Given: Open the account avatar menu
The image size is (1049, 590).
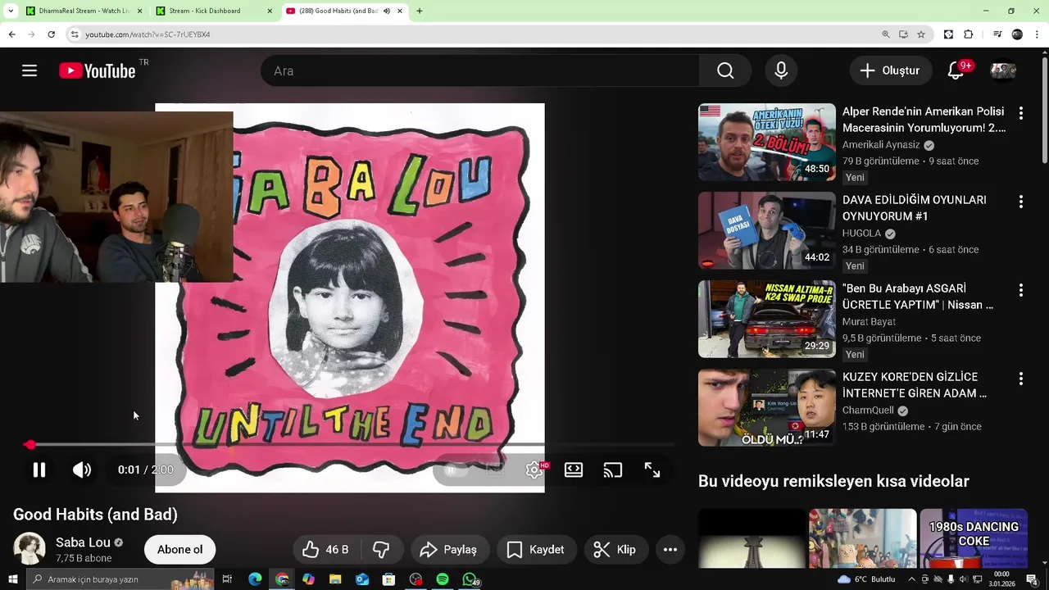Looking at the screenshot, I should [1003, 70].
